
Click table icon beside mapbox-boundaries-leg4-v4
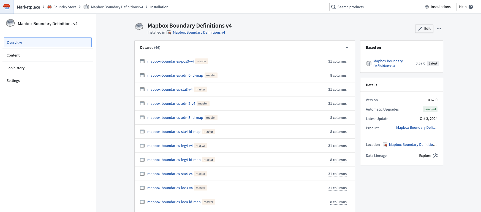click(142, 146)
